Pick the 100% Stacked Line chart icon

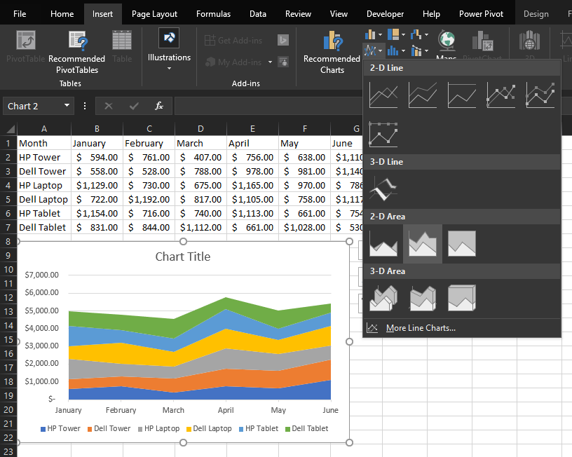point(462,95)
